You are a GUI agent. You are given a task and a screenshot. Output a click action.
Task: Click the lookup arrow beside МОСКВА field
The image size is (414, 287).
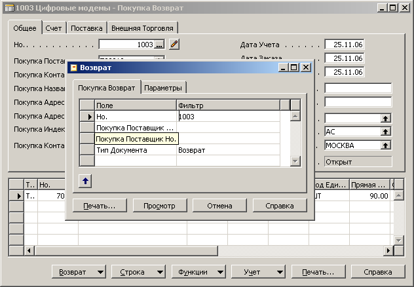[x=385, y=145]
